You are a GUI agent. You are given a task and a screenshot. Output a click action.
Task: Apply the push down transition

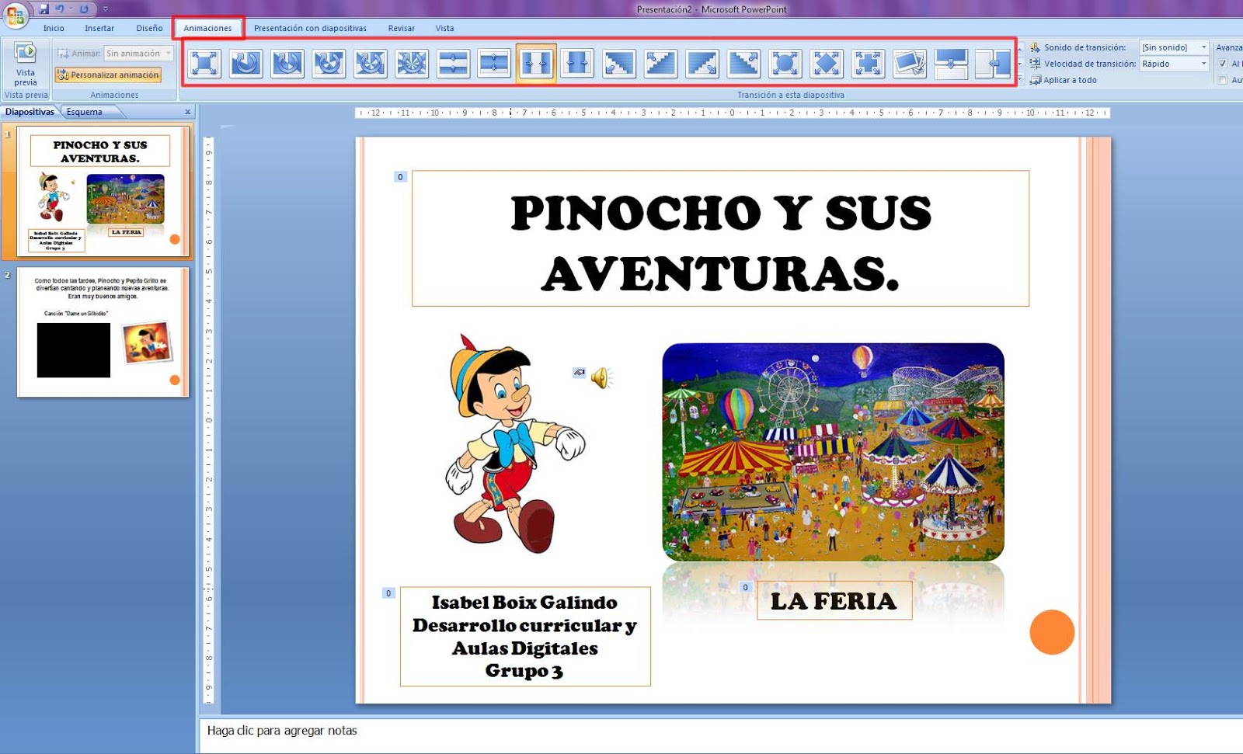pyautogui.click(x=951, y=63)
